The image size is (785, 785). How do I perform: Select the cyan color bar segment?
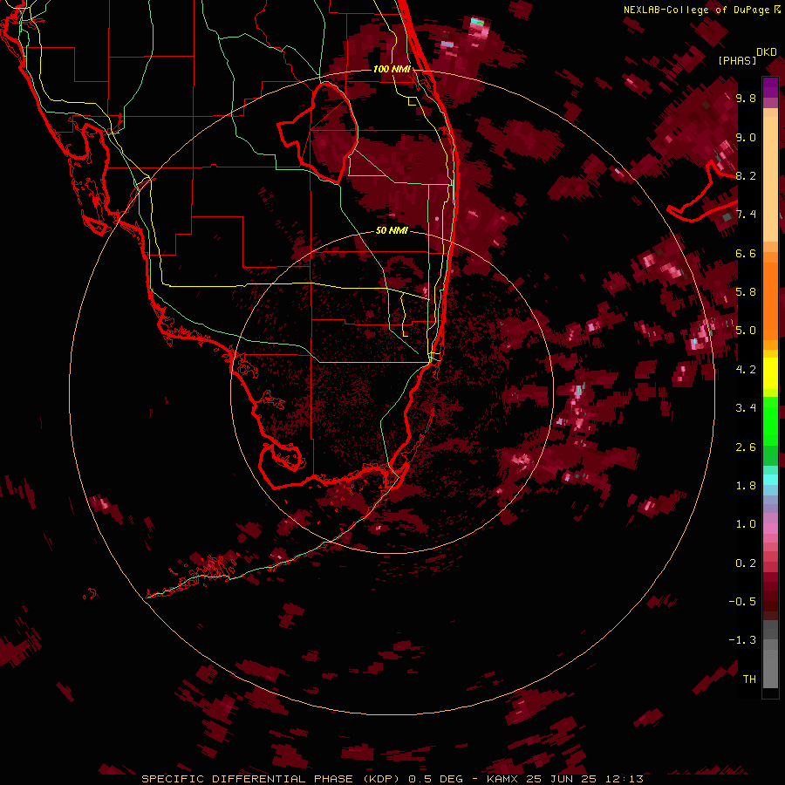pos(770,480)
